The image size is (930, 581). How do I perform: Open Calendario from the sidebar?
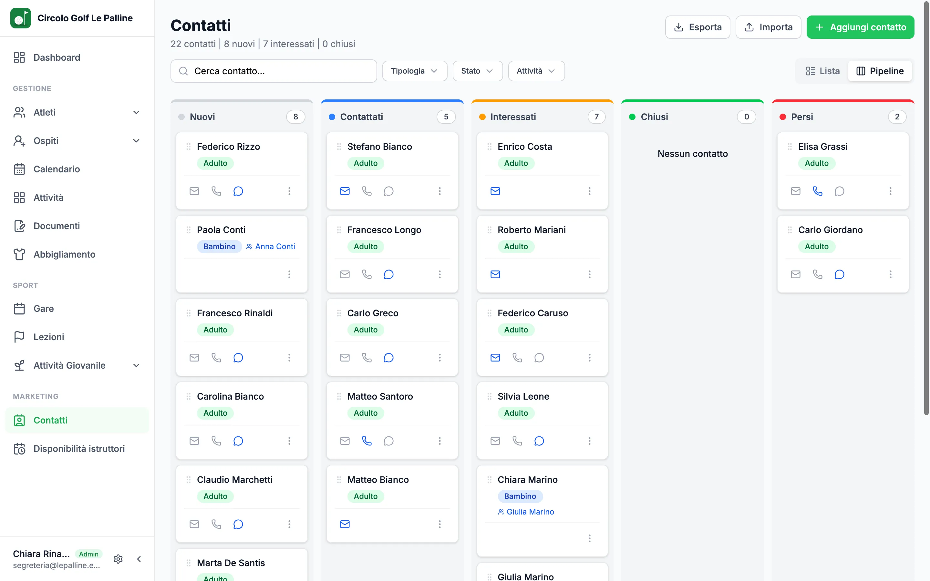click(77, 169)
